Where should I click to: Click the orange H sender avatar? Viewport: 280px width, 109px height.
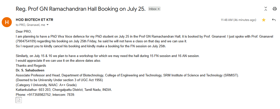coord(7,22)
